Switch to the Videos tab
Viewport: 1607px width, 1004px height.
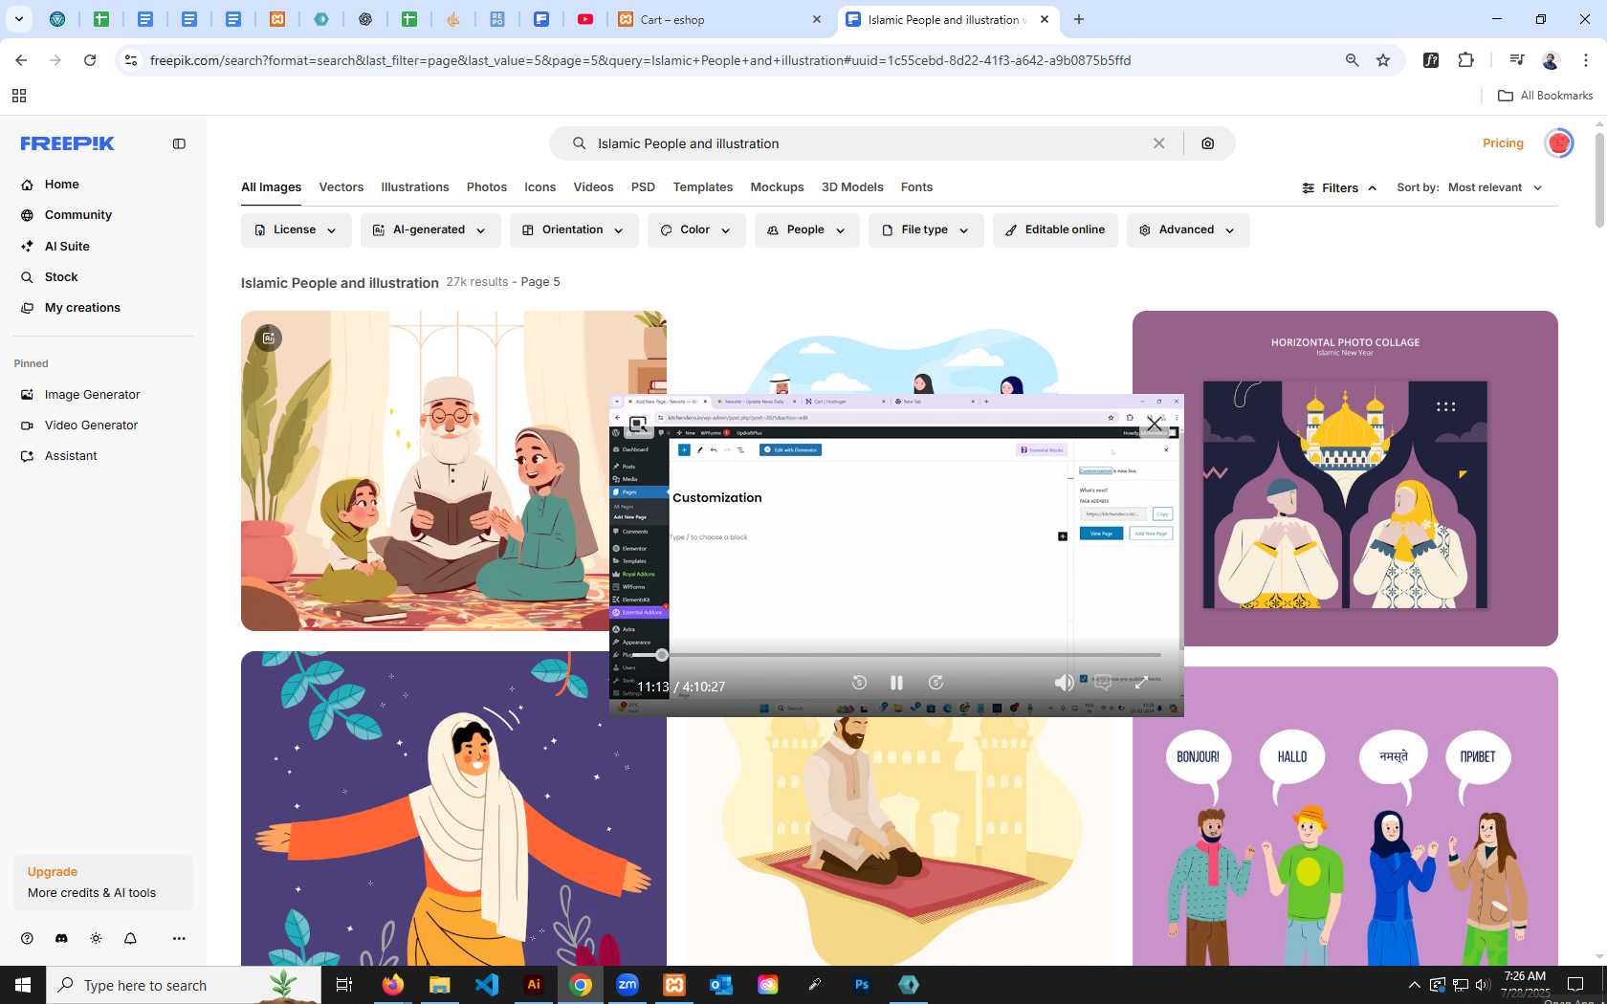pyautogui.click(x=593, y=187)
